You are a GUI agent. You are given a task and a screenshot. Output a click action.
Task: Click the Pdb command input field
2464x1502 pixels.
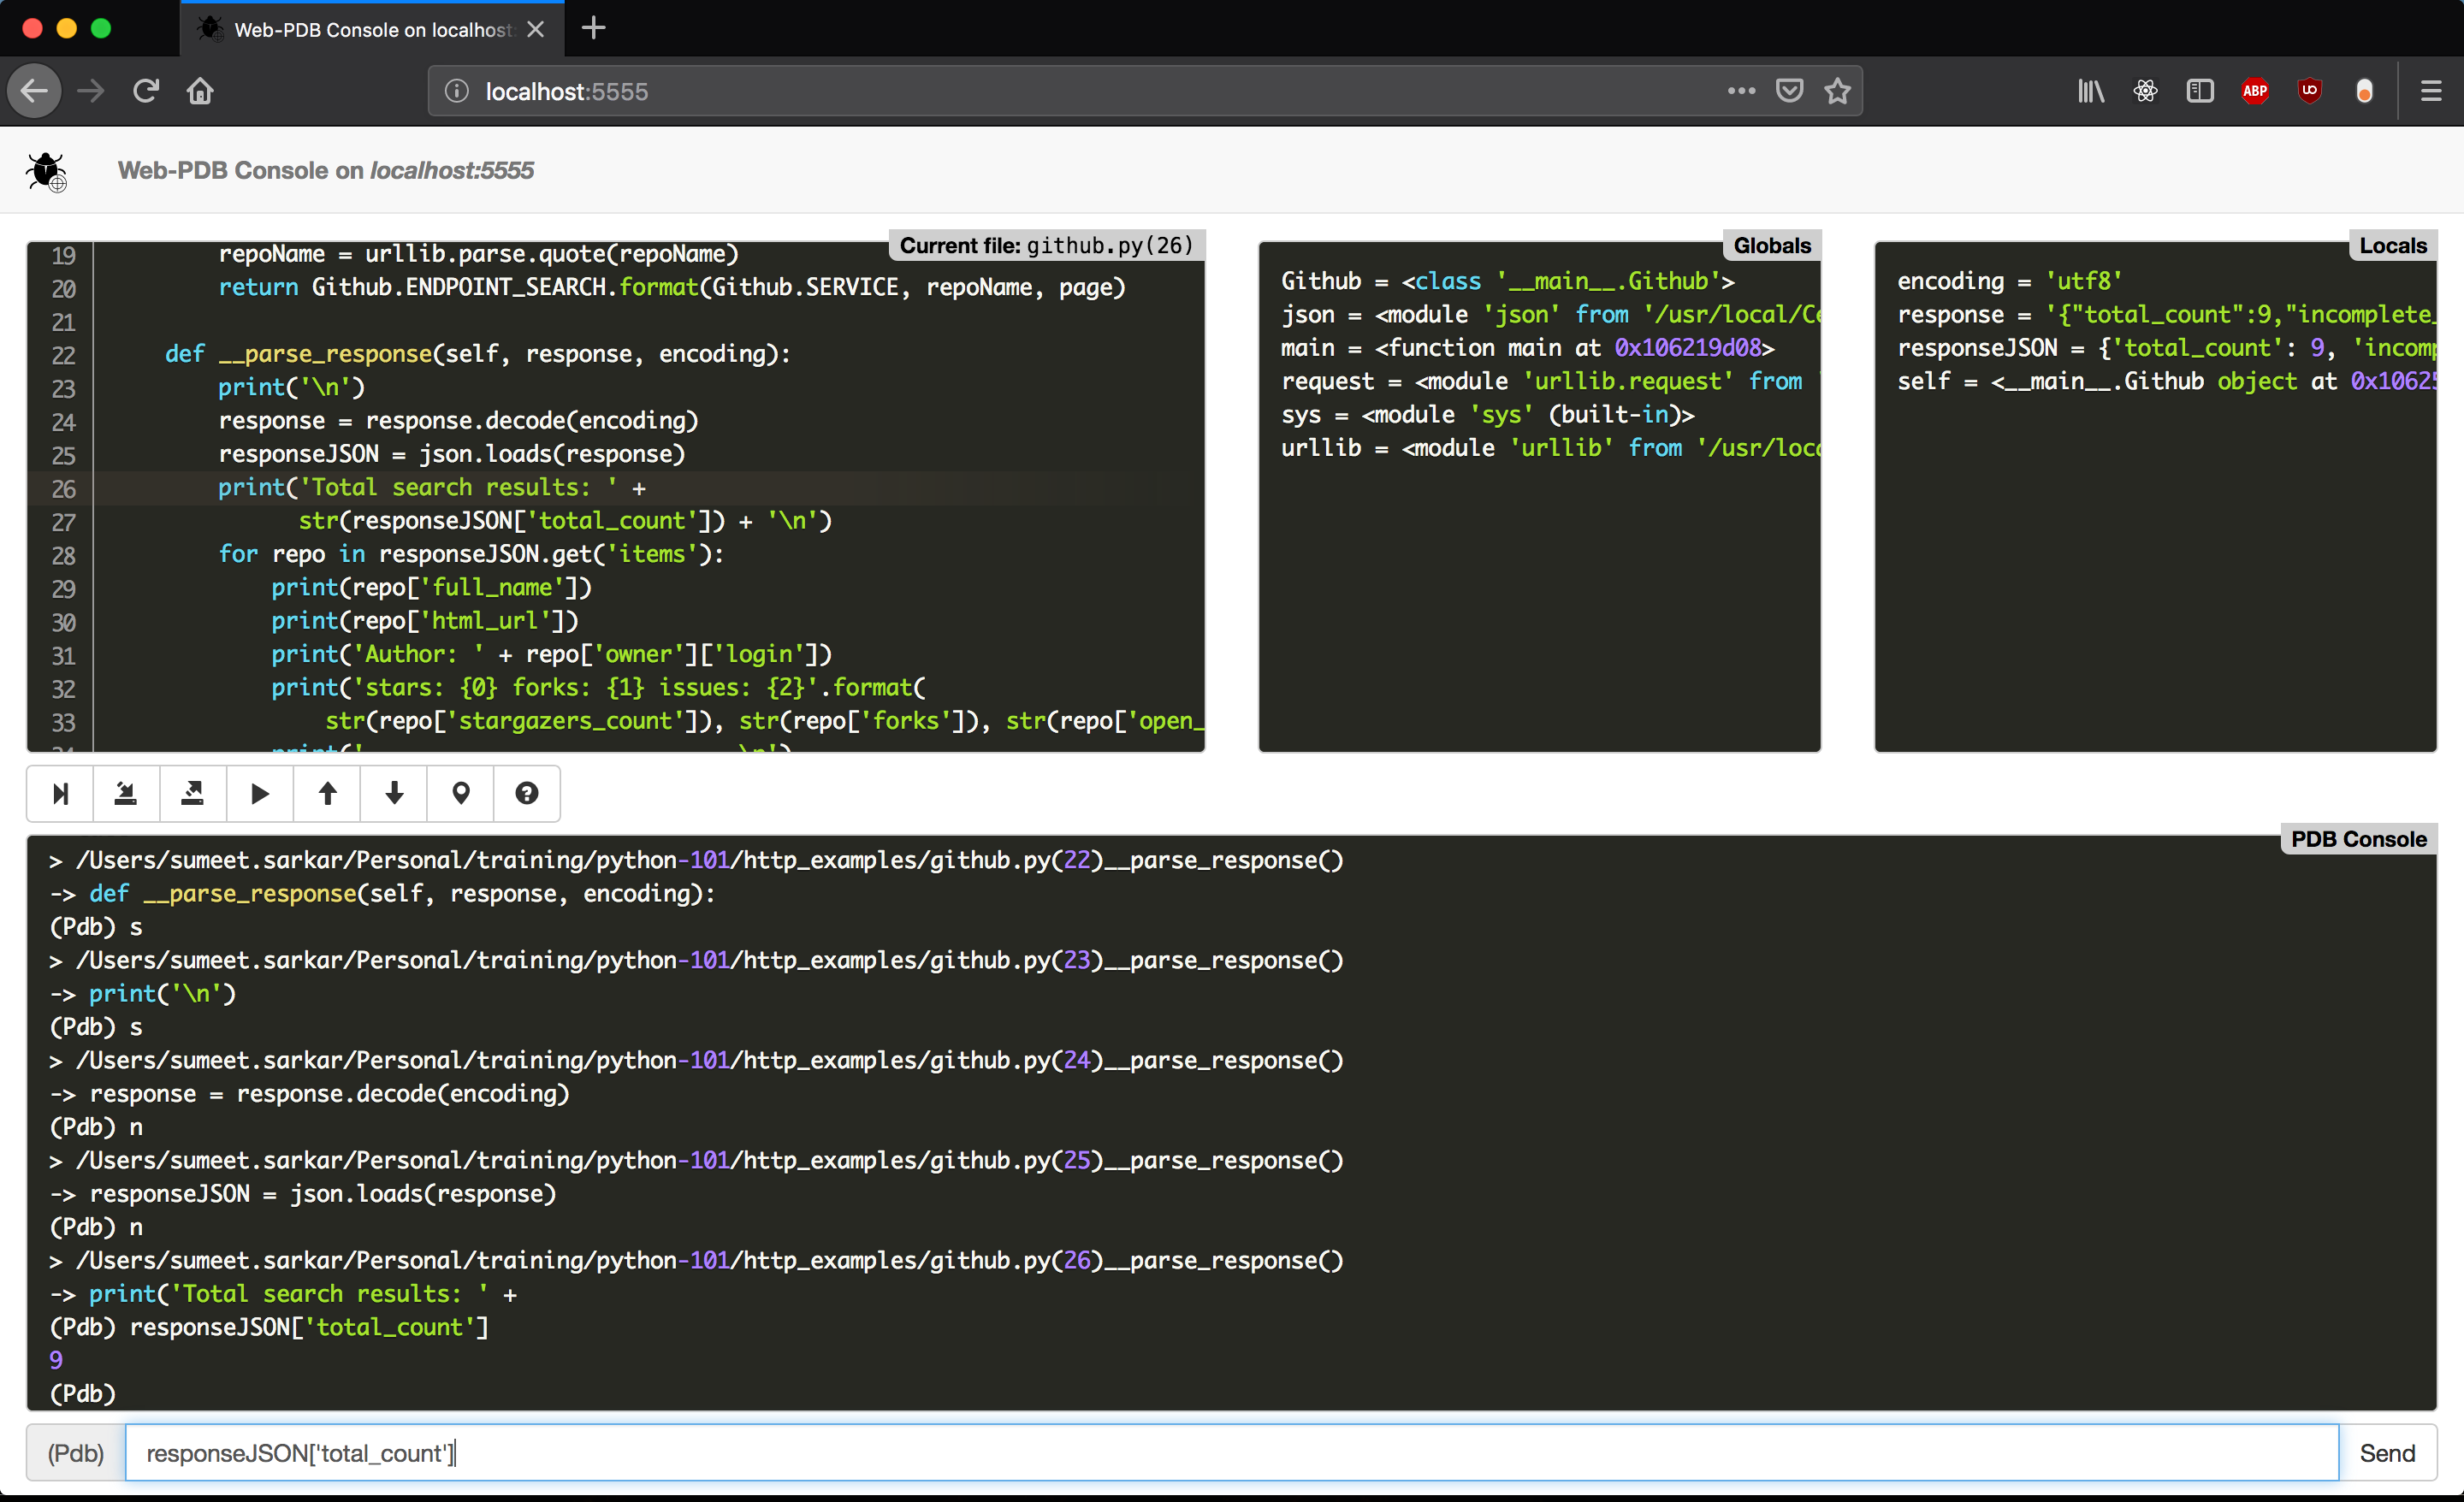[x=1230, y=1453]
